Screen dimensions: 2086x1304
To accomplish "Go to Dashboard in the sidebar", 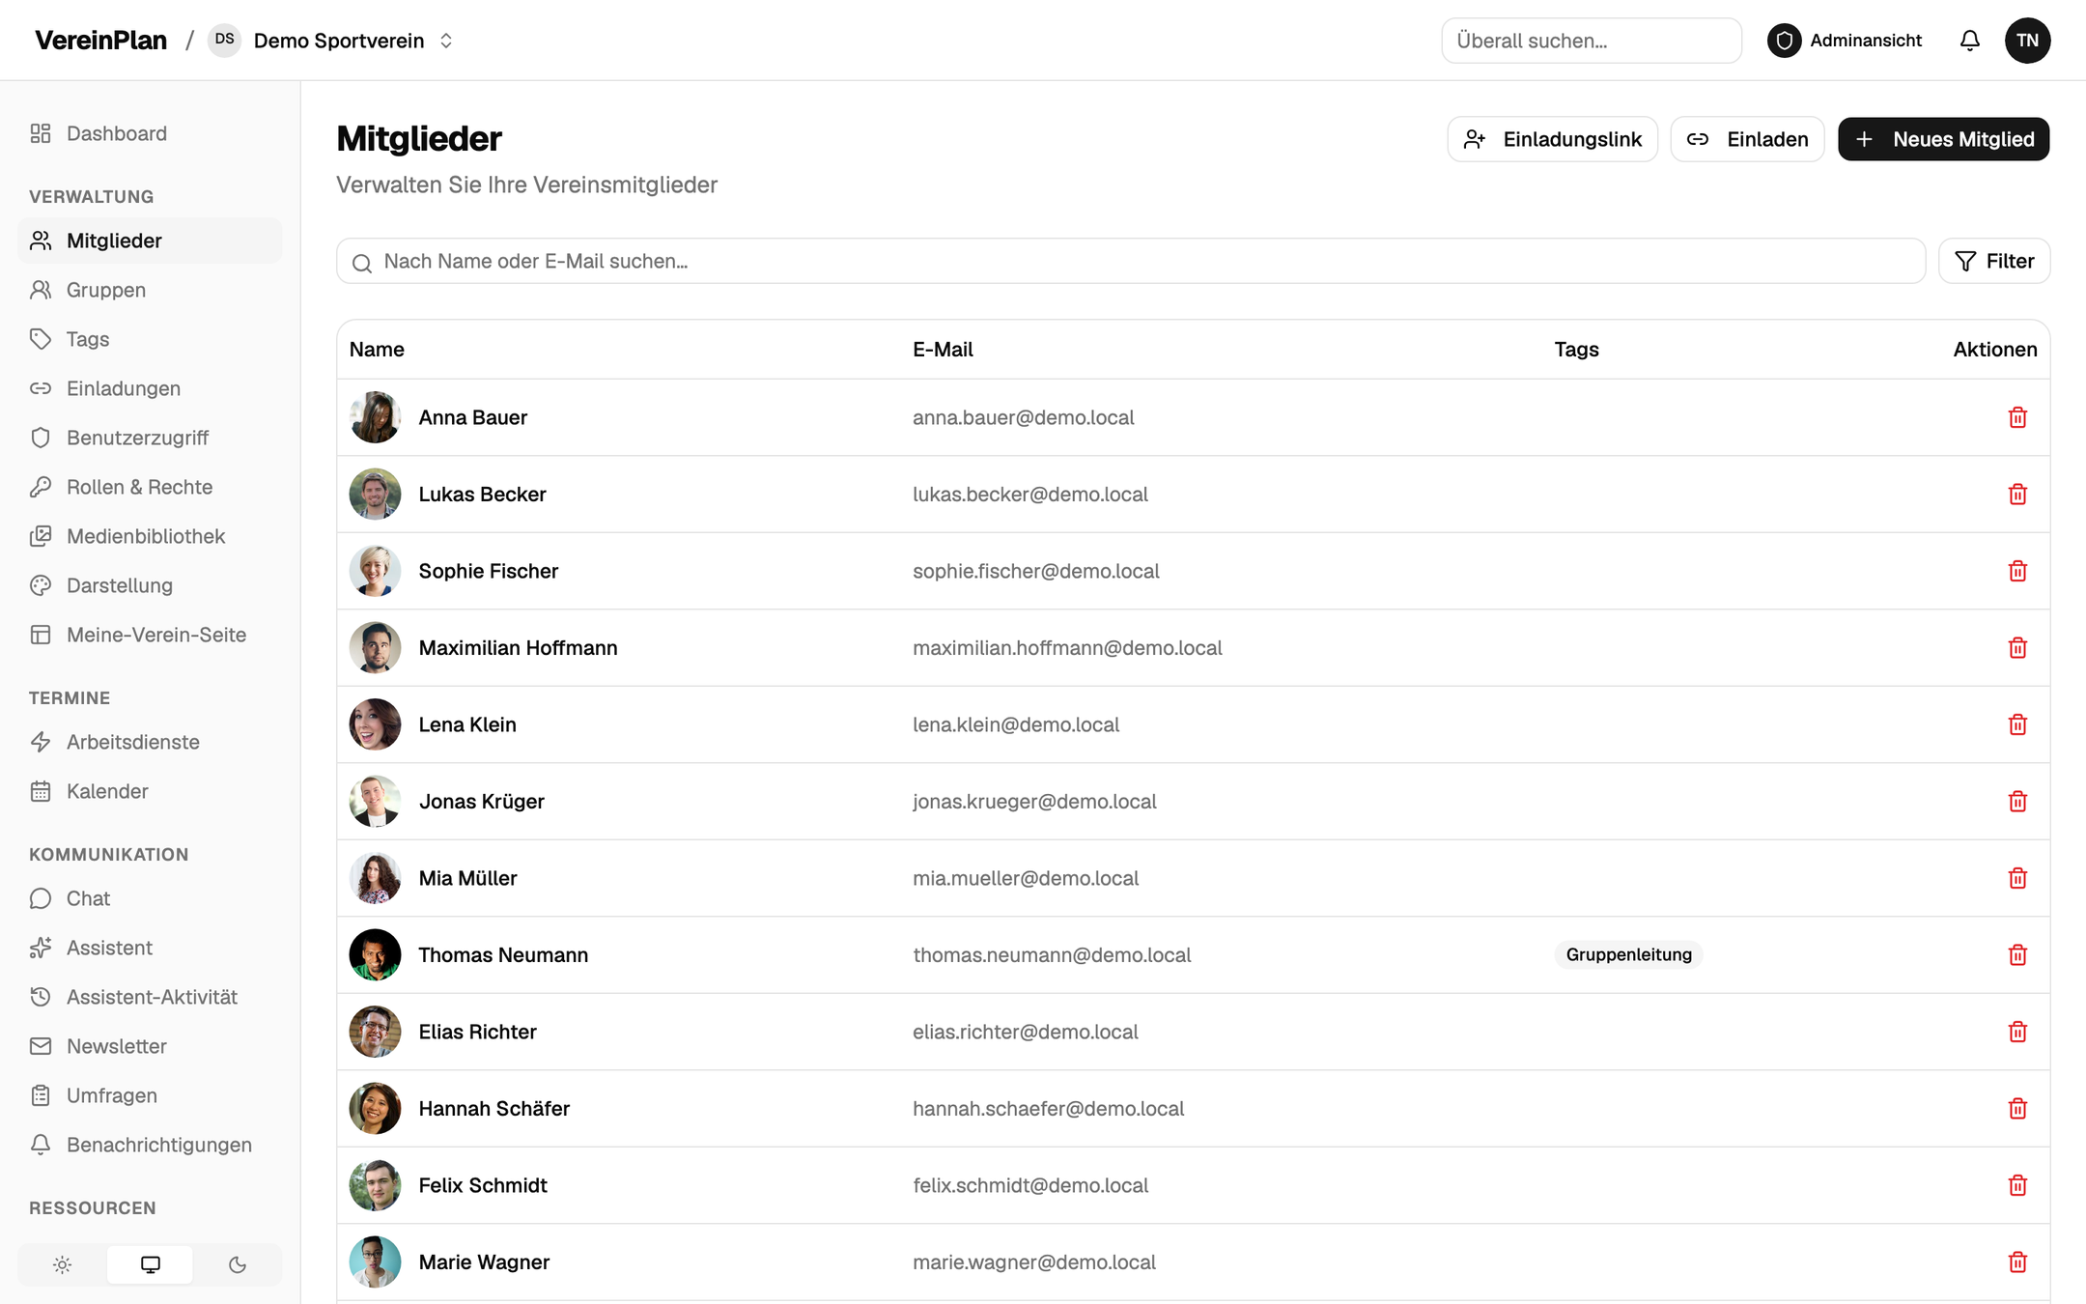I will point(150,133).
